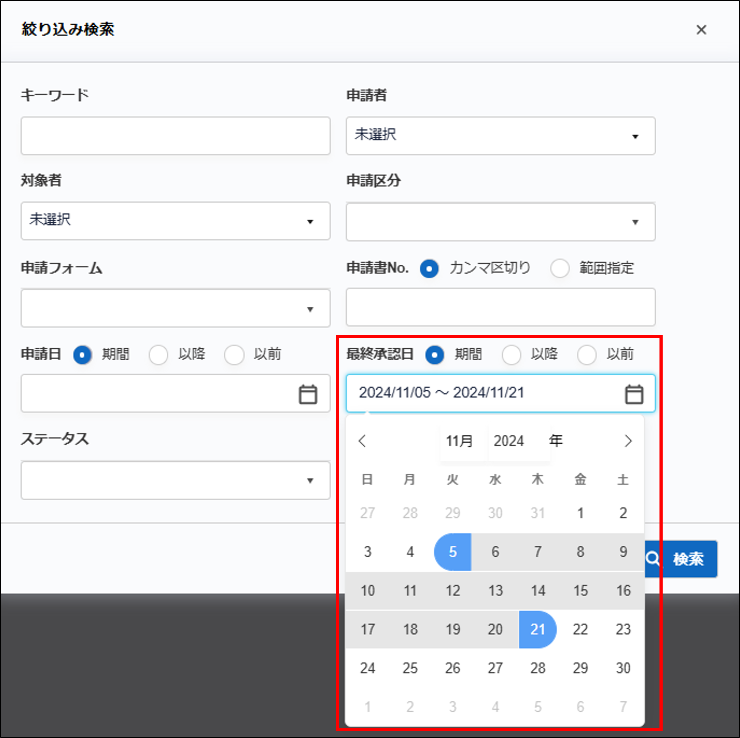Click the 申請日 date input field
Viewport: 740px width, 738px height.
[x=175, y=393]
